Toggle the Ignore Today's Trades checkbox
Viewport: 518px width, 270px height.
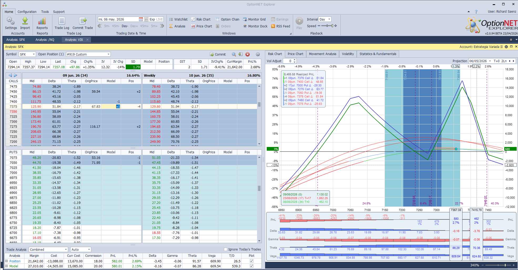tap(225, 249)
